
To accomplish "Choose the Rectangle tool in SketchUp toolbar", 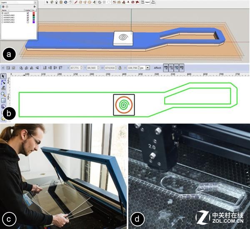I will (x=80, y=2).
